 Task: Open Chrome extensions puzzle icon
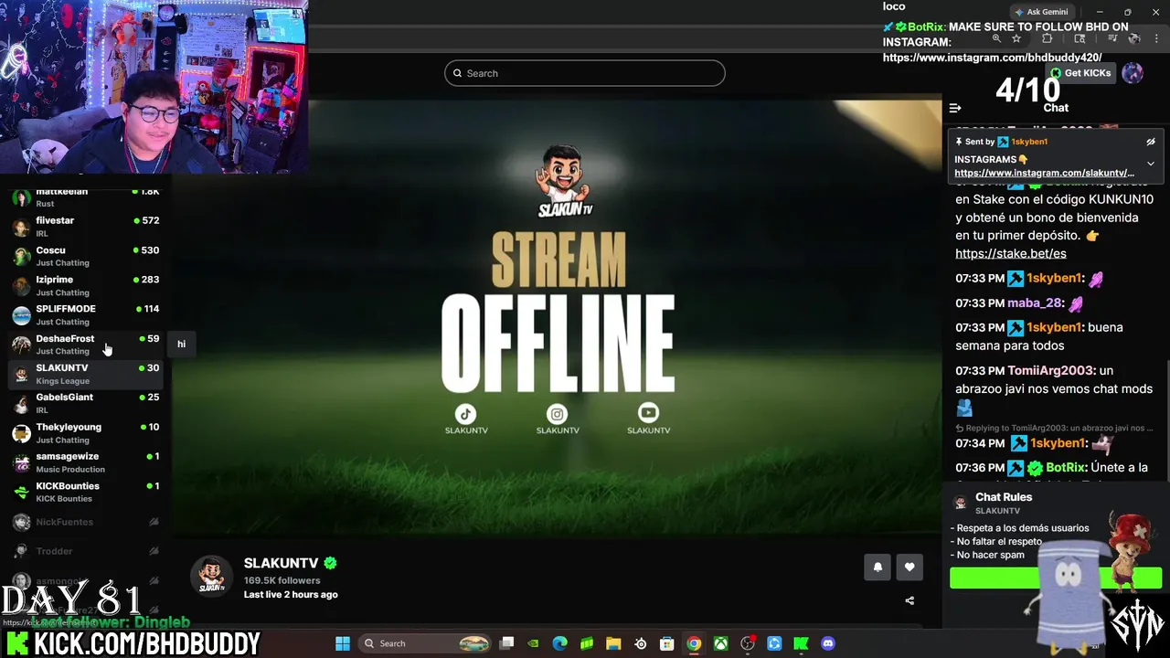pos(1048,38)
